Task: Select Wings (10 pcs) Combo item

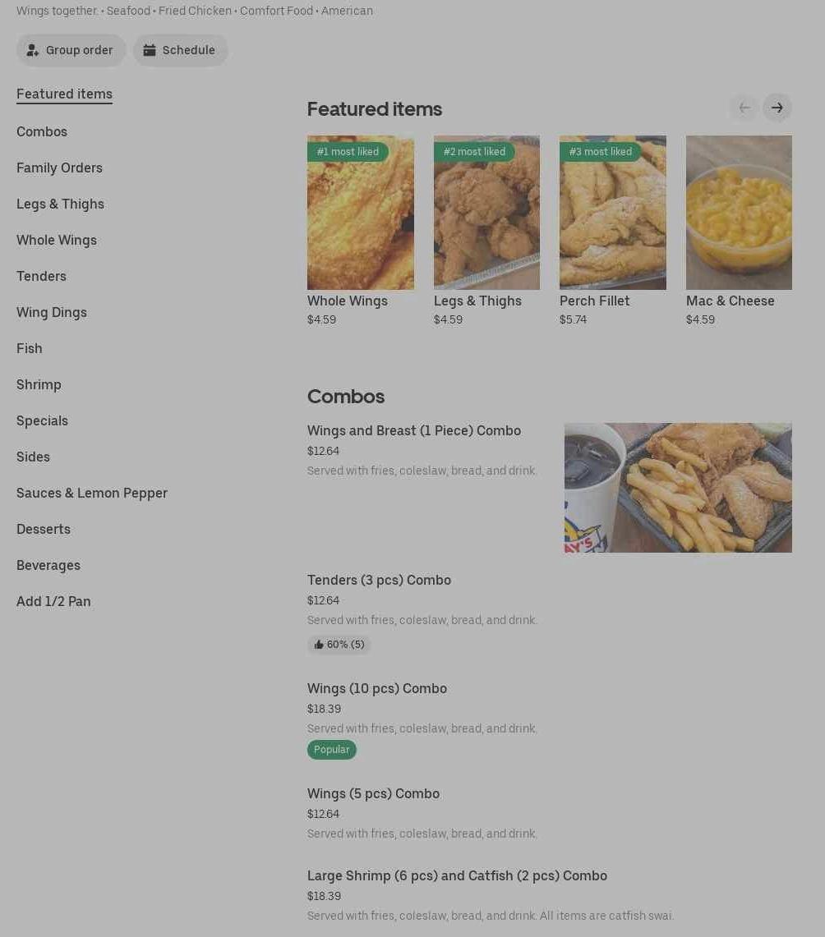Action: (x=377, y=688)
